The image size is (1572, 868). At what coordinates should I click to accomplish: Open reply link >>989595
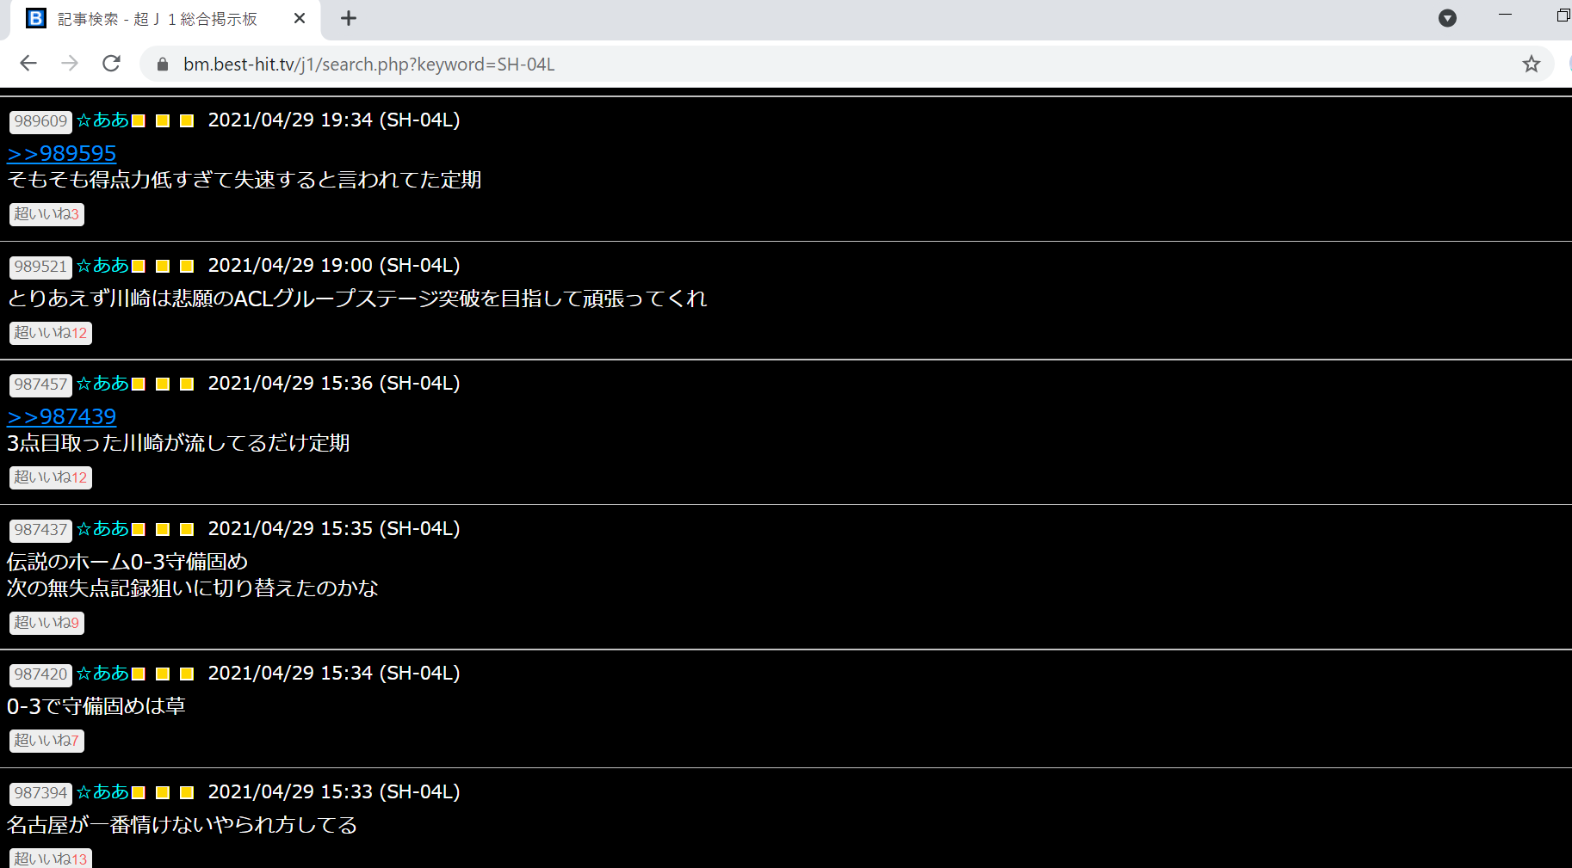click(x=61, y=153)
